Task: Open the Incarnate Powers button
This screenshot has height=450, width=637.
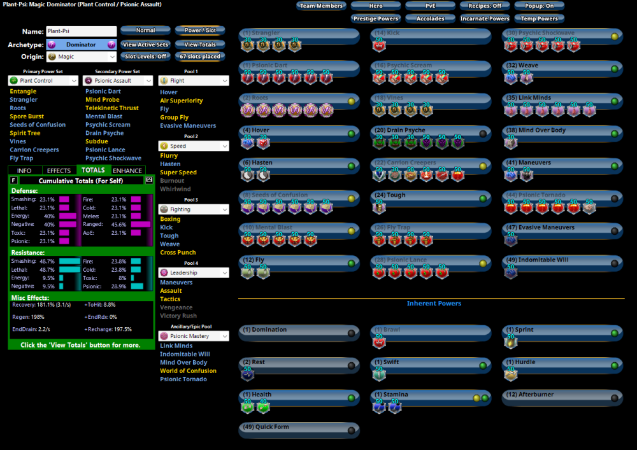Action: pyautogui.click(x=485, y=18)
